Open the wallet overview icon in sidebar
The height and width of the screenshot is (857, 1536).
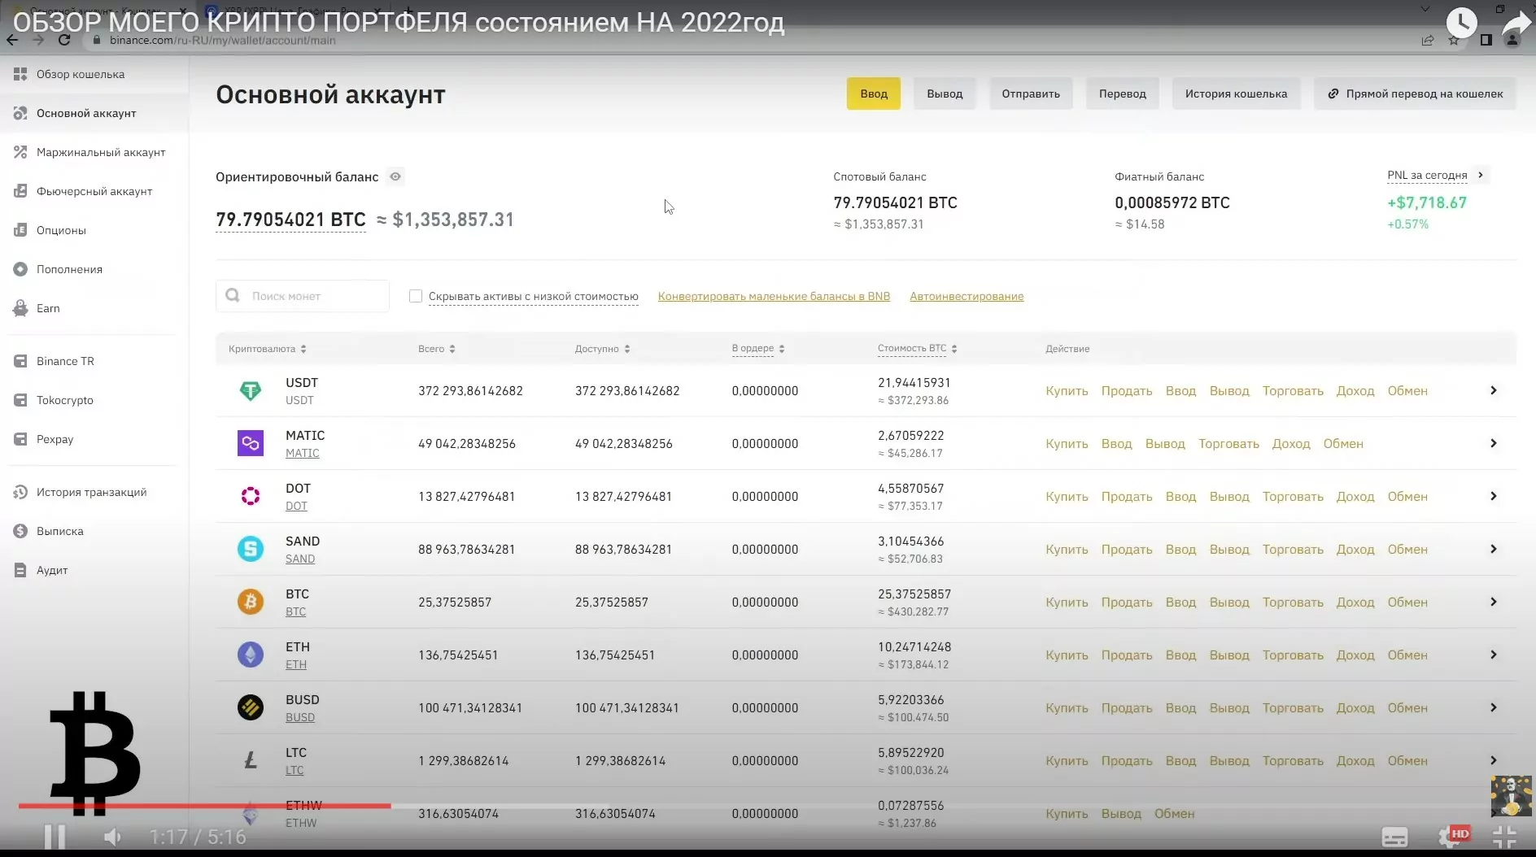coord(20,74)
